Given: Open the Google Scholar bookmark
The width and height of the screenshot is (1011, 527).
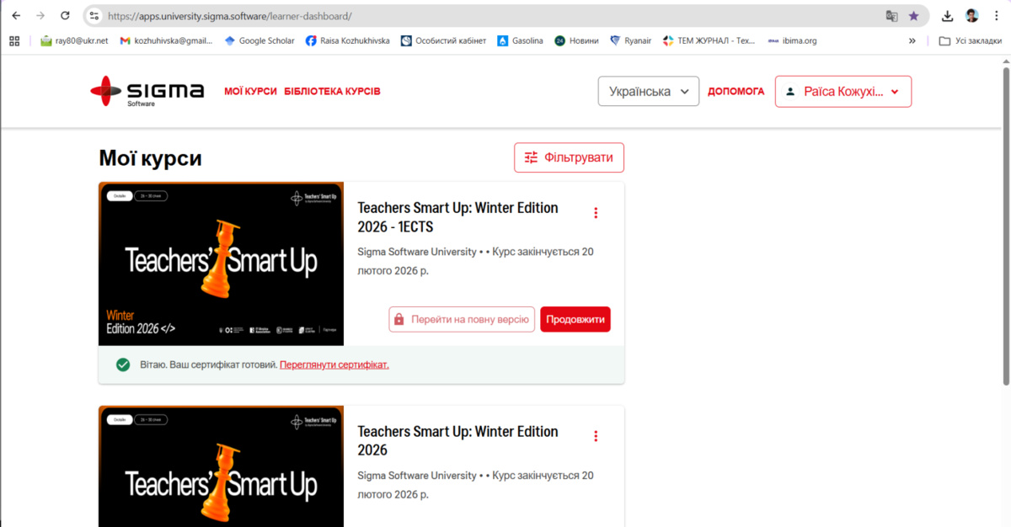Looking at the screenshot, I should [259, 40].
